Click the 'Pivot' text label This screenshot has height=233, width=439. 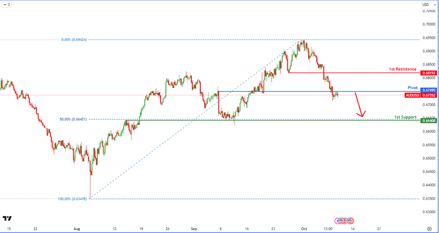pyautogui.click(x=413, y=87)
